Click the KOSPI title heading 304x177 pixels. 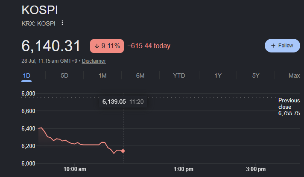click(40, 10)
